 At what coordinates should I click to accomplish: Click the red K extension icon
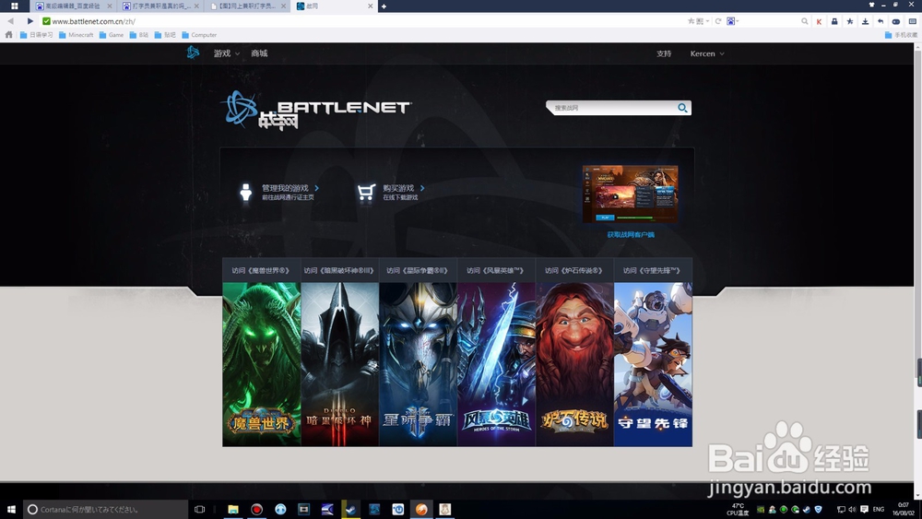[819, 21]
